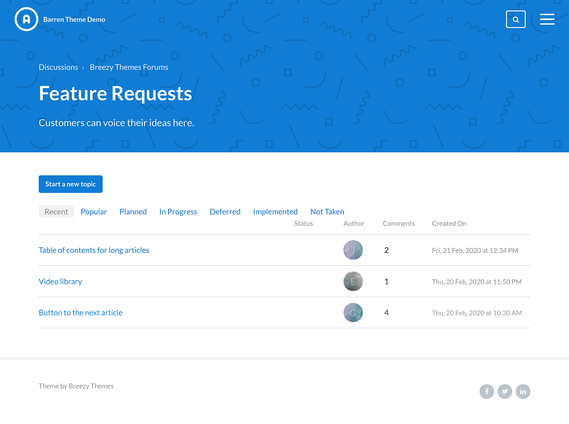Open the Twitter social icon
This screenshot has width=569, height=424.
pyautogui.click(x=505, y=391)
